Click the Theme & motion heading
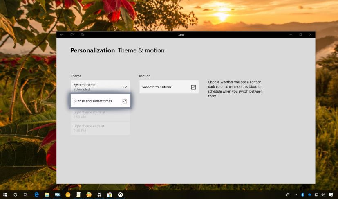 (141, 50)
